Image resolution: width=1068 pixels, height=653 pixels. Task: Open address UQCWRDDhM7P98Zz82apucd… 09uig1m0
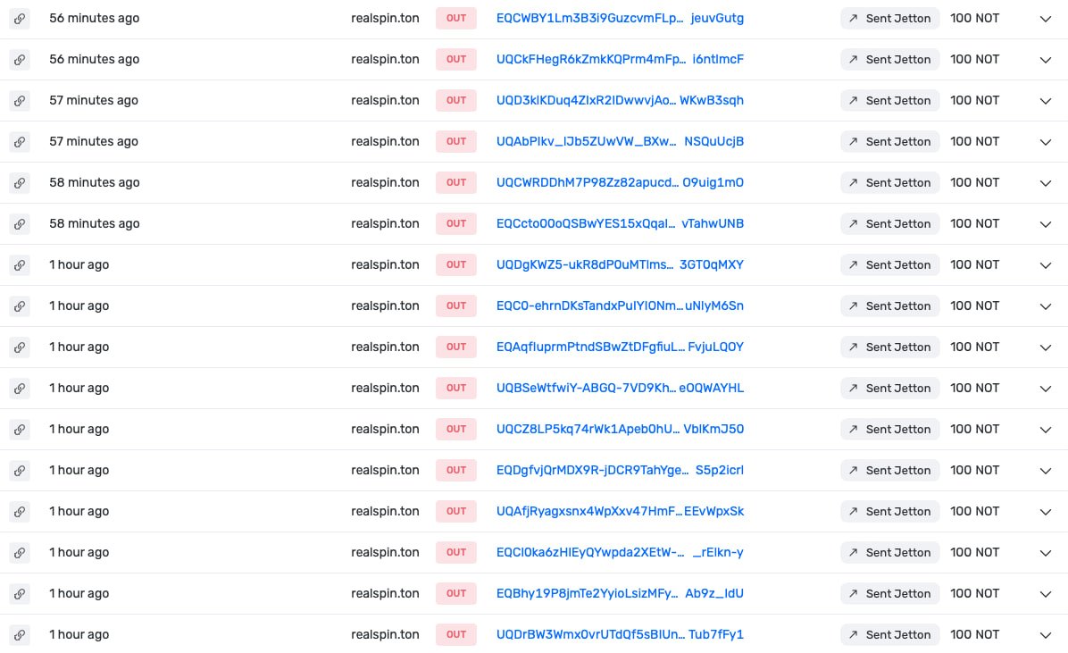coord(620,182)
